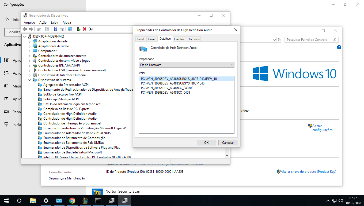Switch to the Geral tab
Viewport: 364px width, 206px height.
click(140, 39)
